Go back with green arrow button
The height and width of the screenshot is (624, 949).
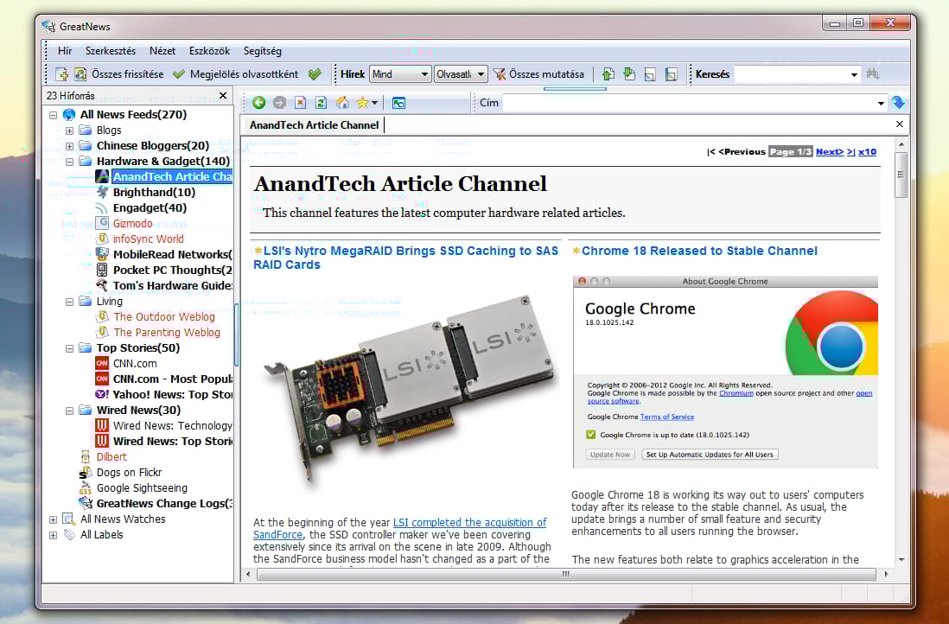click(x=259, y=103)
